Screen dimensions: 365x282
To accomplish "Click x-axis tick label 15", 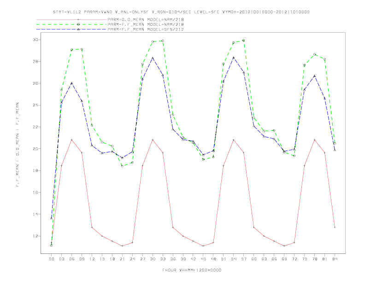I will tap(102, 259).
